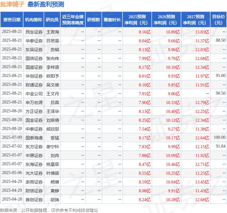Click analyst name 吕若晨
The height and width of the screenshot is (213, 227).
(52, 41)
